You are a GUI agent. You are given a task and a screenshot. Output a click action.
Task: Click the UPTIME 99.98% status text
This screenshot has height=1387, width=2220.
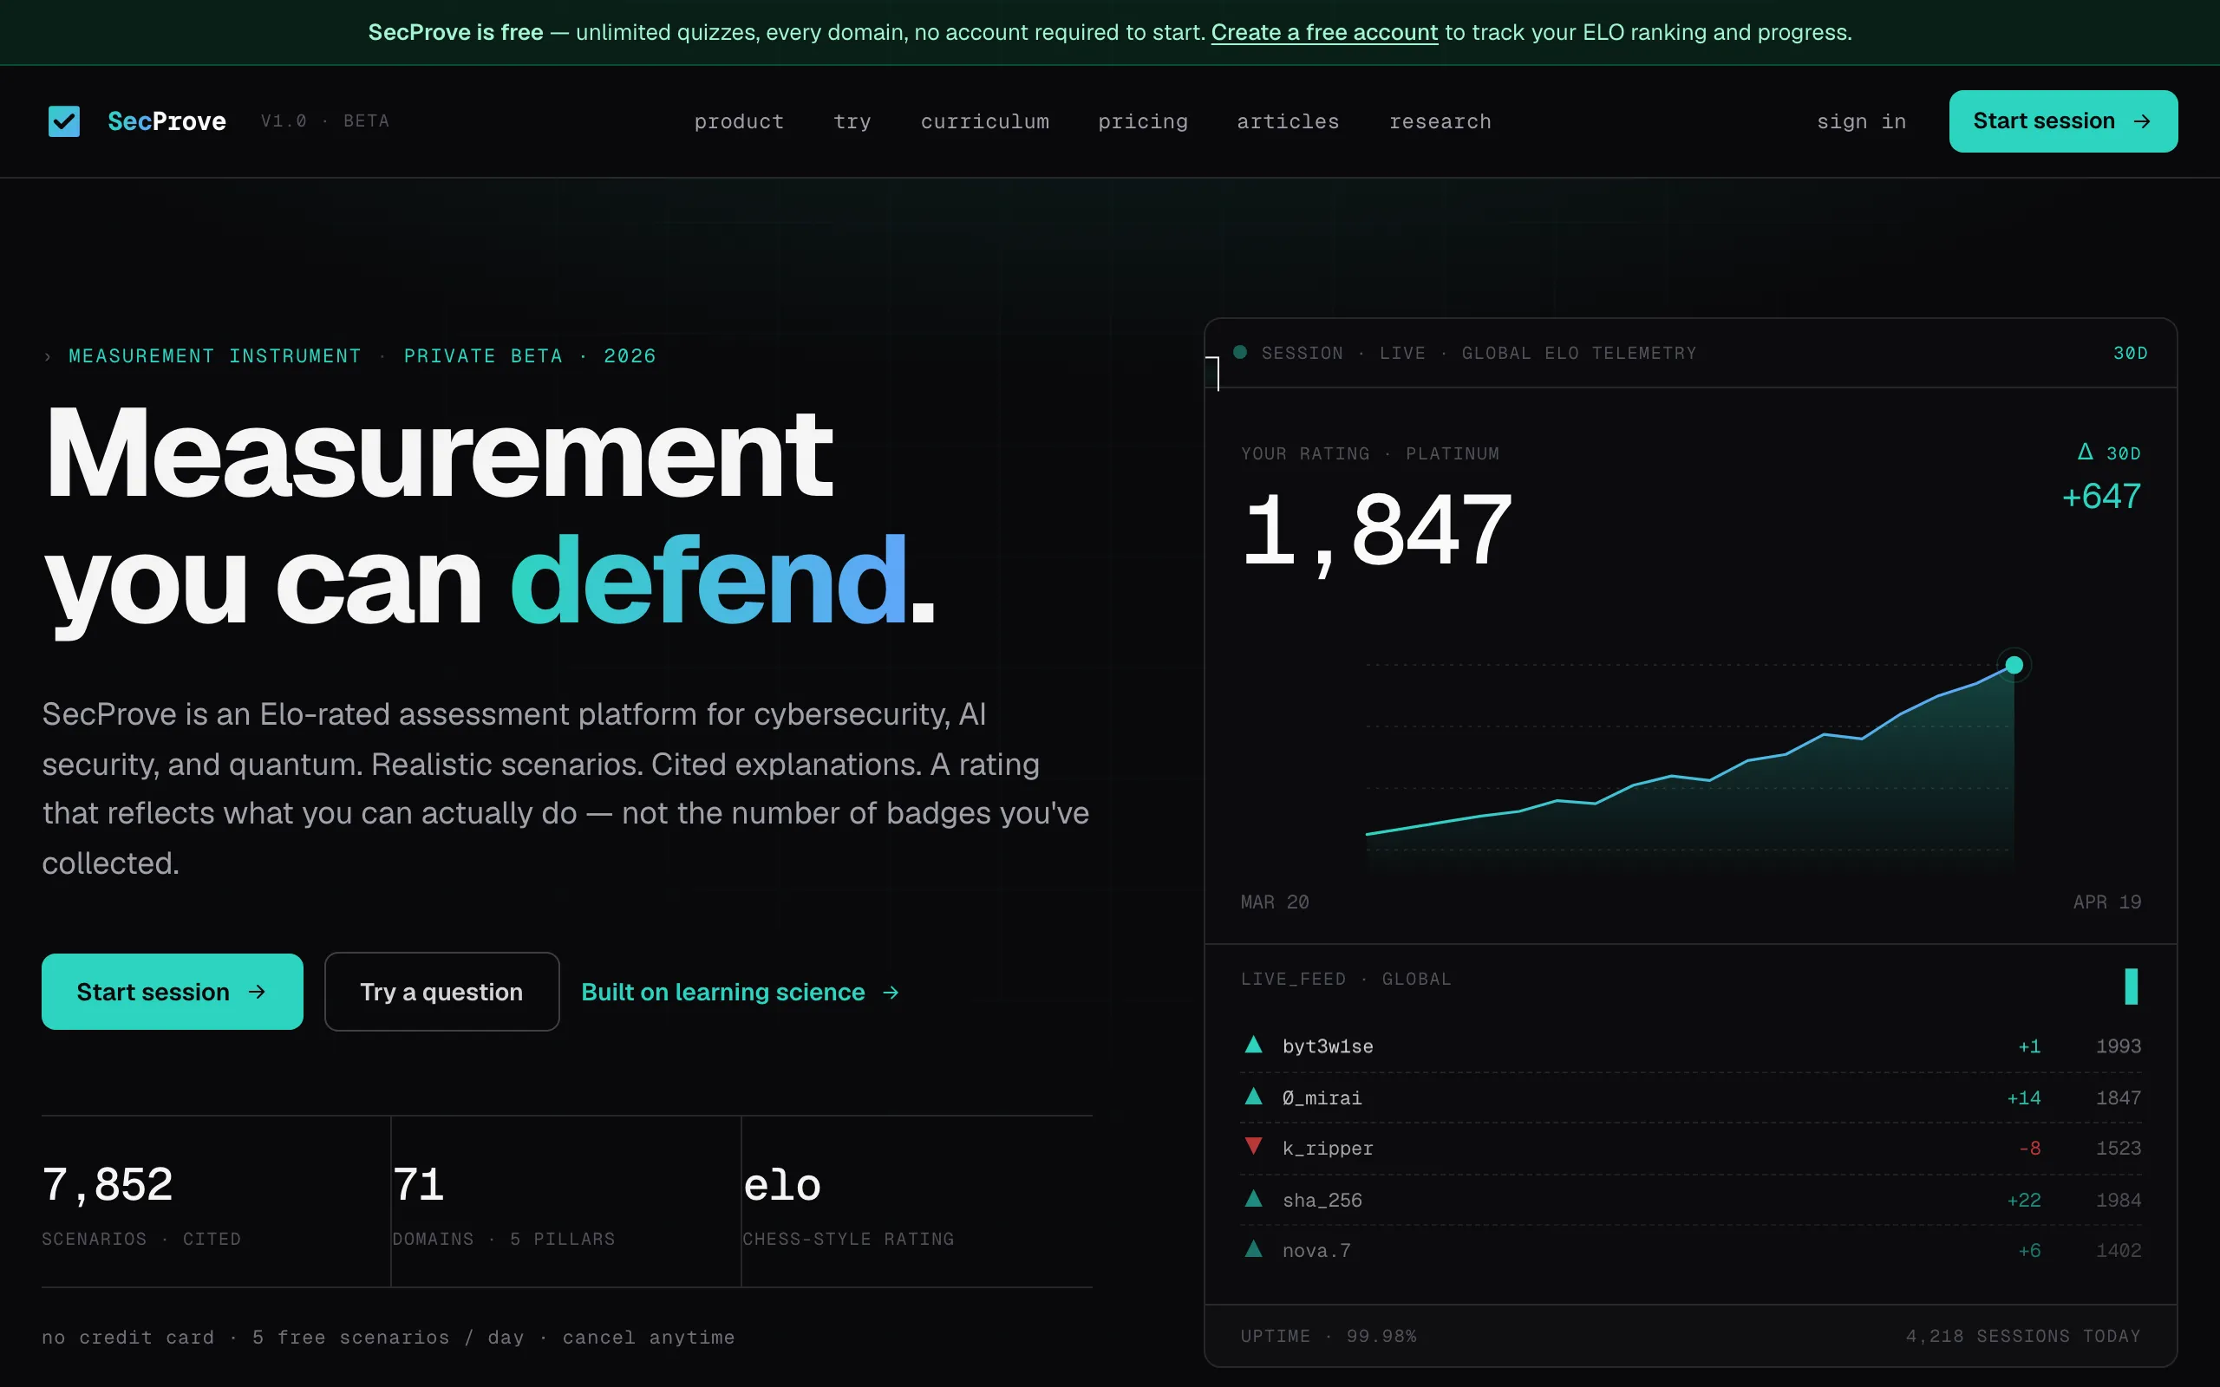click(1329, 1337)
